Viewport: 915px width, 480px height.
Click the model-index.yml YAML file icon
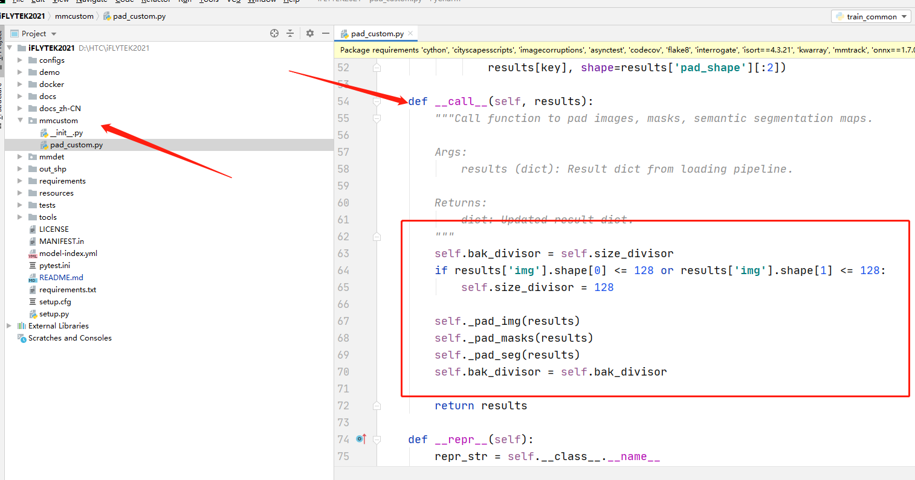pyautogui.click(x=33, y=254)
